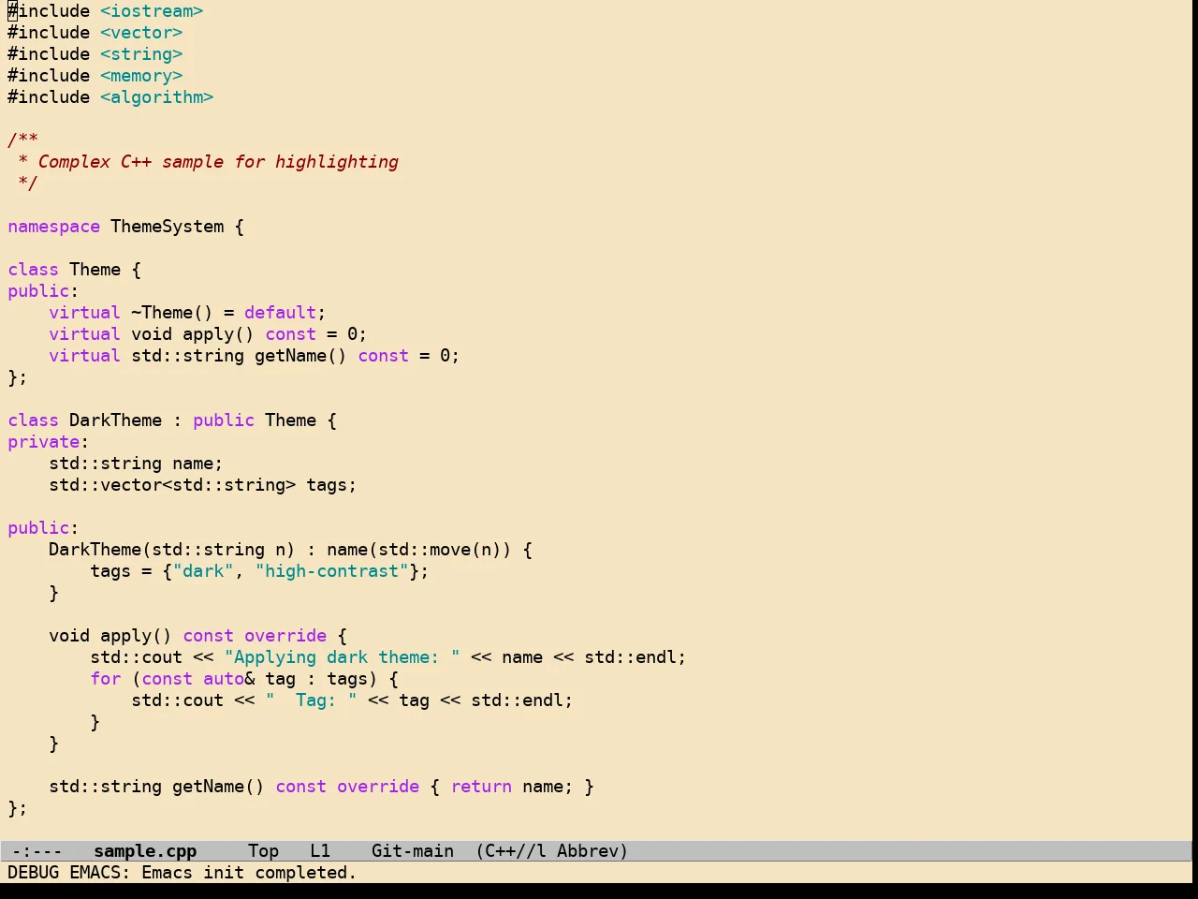This screenshot has height=899, width=1198.
Task: Click the 'private' access specifier
Action: [43, 442]
